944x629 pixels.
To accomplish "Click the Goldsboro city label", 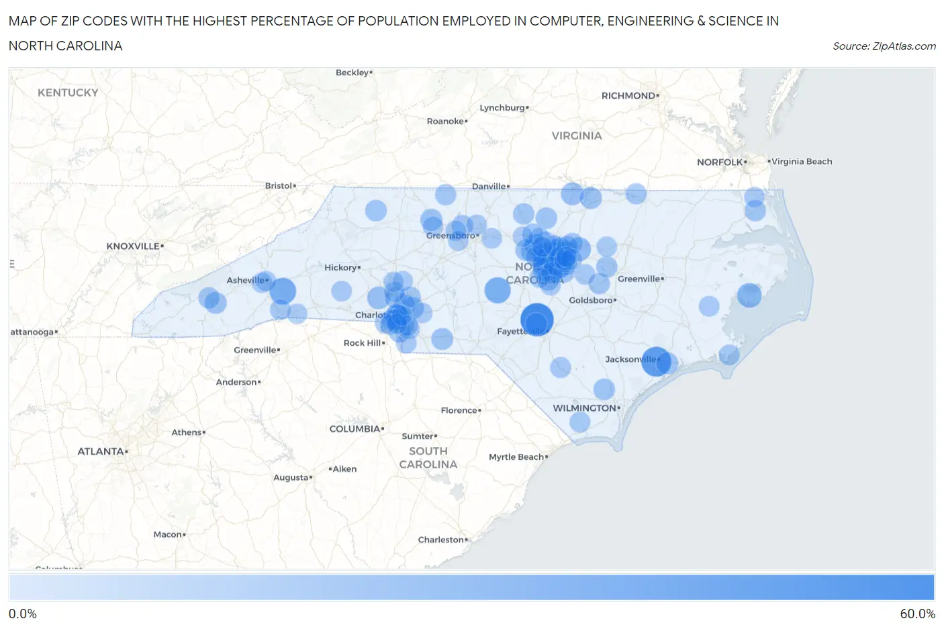I will [x=591, y=300].
